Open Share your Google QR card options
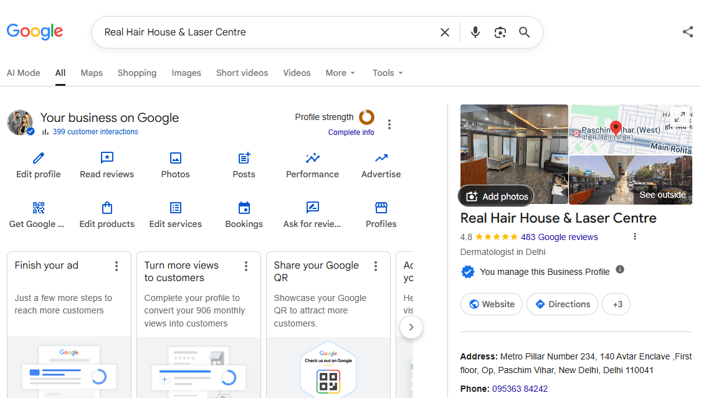701x398 pixels. click(x=376, y=266)
